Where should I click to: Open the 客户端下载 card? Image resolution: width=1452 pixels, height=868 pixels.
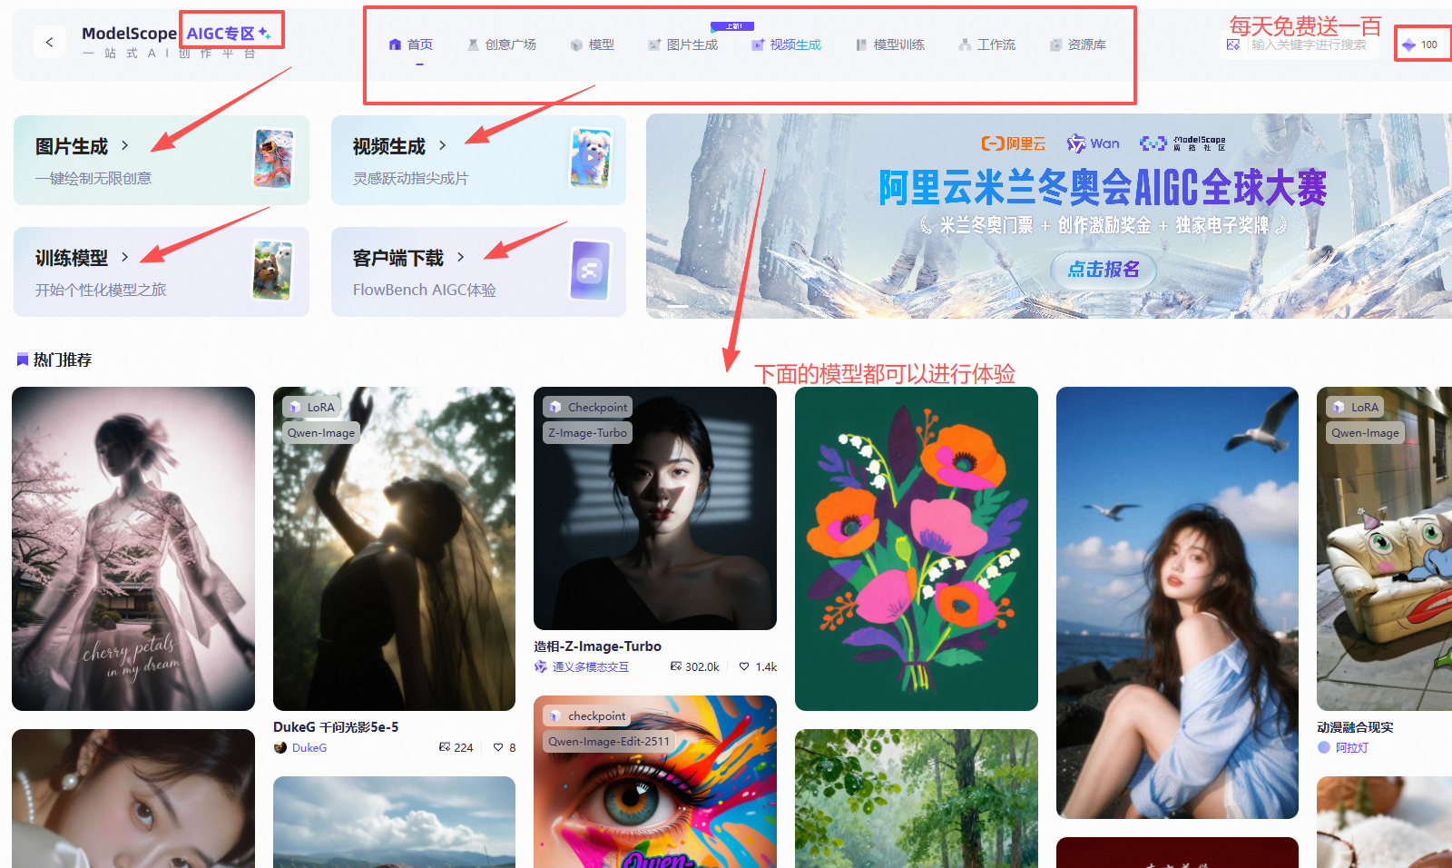click(478, 271)
